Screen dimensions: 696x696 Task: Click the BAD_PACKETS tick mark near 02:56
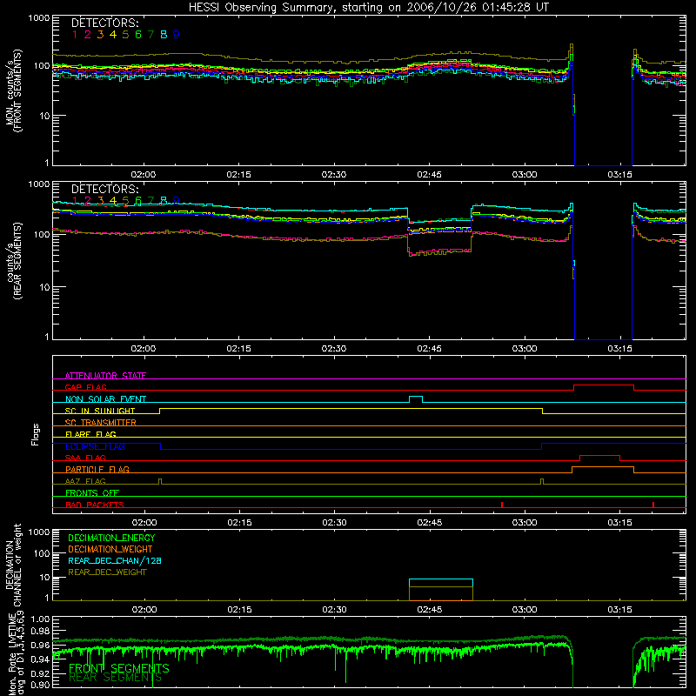502,505
